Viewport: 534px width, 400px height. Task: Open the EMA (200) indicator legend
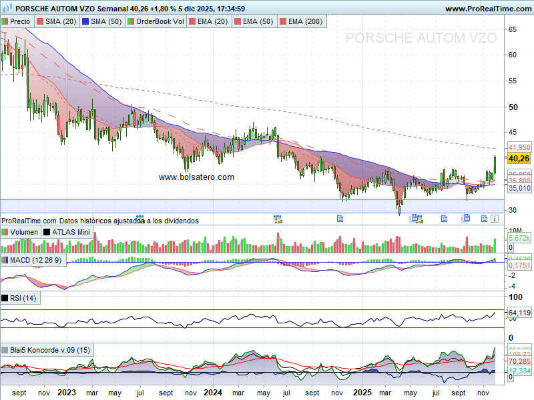302,21
